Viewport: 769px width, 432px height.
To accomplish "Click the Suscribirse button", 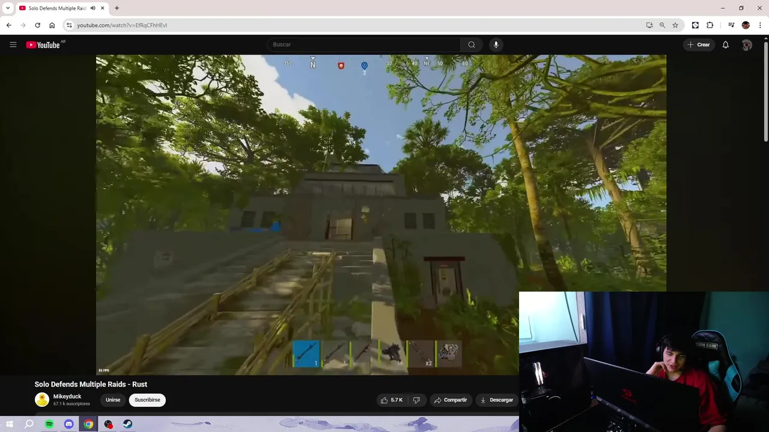I will [x=147, y=400].
